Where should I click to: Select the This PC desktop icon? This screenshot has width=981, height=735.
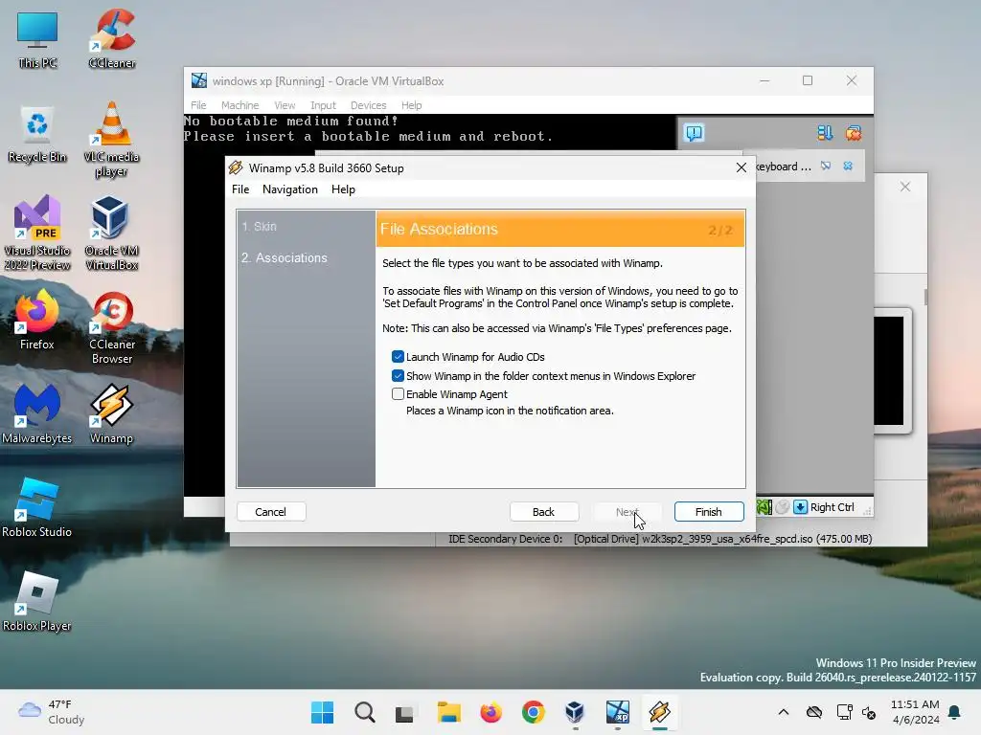coord(37,38)
